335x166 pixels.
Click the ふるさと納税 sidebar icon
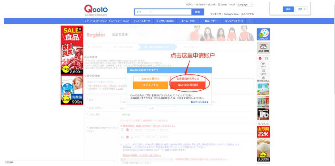[263, 48]
